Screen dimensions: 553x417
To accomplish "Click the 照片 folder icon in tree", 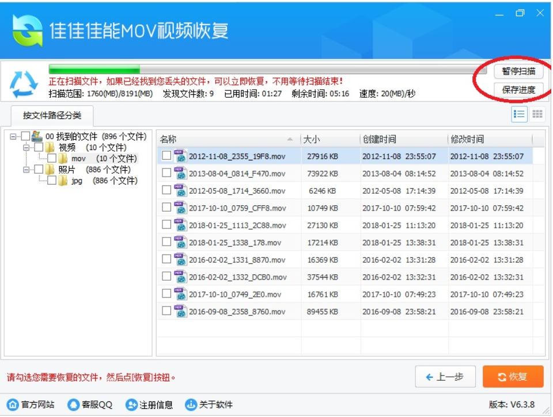I will click(x=50, y=170).
